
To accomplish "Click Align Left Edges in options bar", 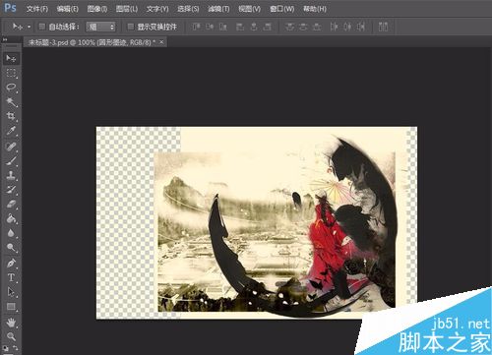I will point(240,27).
